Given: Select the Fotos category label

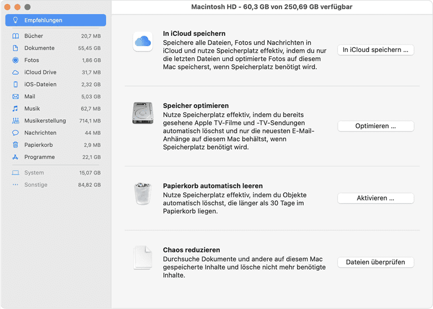Looking at the screenshot, I should 32,60.
